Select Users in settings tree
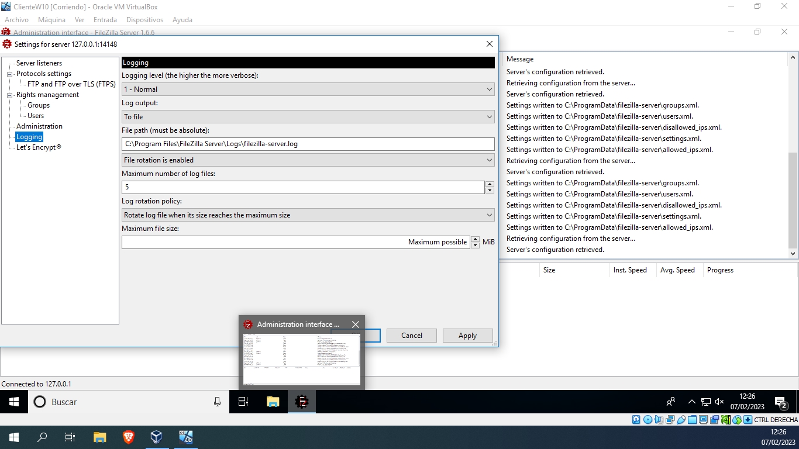The height and width of the screenshot is (449, 799). coord(36,116)
